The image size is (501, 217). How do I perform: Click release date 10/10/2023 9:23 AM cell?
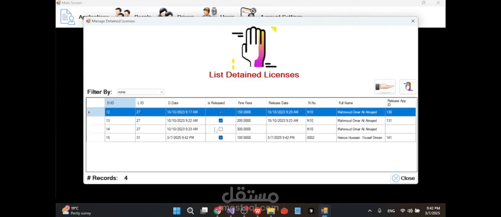[x=286, y=121]
